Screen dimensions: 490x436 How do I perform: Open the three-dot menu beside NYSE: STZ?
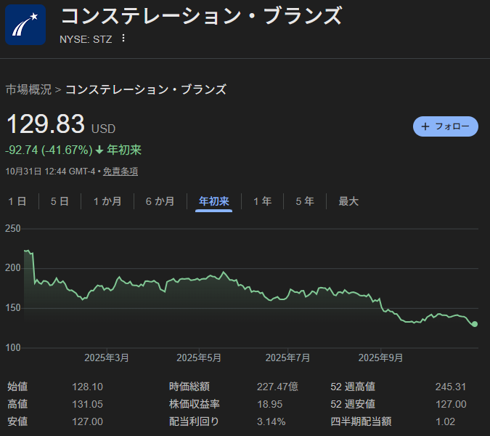pyautogui.click(x=123, y=38)
